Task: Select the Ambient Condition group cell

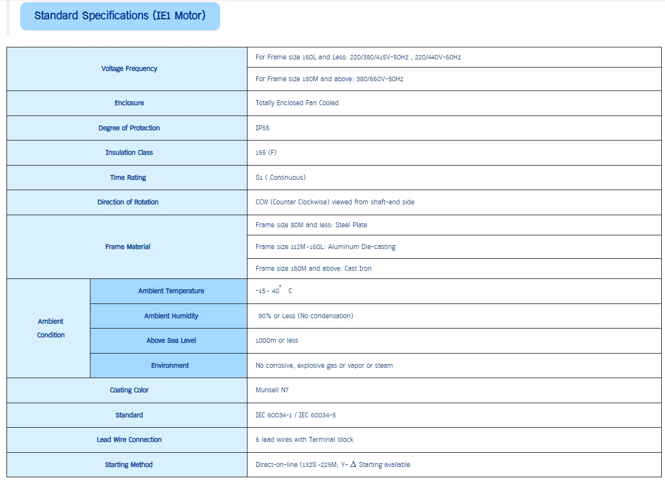Action: (x=51, y=328)
